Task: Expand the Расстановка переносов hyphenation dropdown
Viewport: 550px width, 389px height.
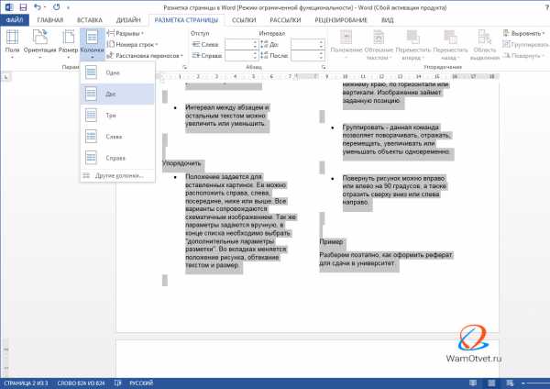Action: tap(145, 55)
